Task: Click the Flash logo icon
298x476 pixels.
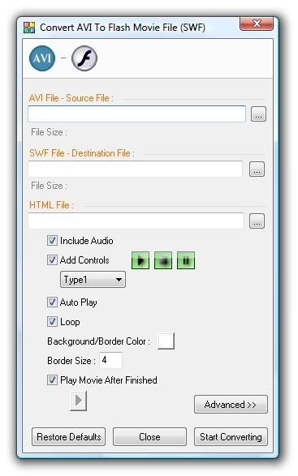Action: [84, 58]
